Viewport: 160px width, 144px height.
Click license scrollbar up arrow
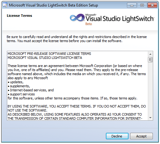(x=150, y=54)
